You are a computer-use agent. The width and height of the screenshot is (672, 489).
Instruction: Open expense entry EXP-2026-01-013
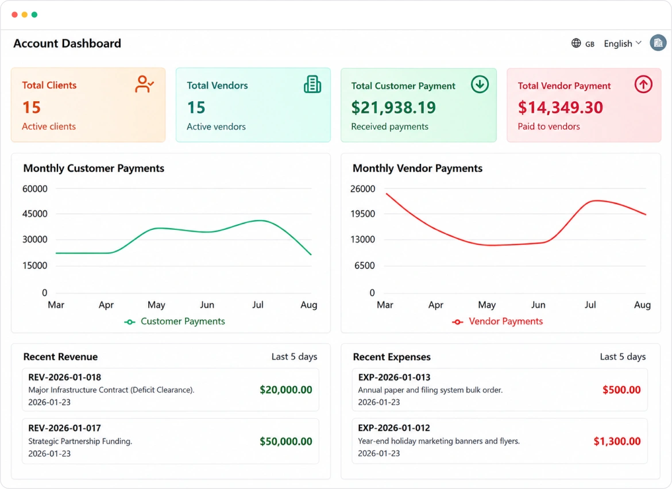tap(500, 390)
